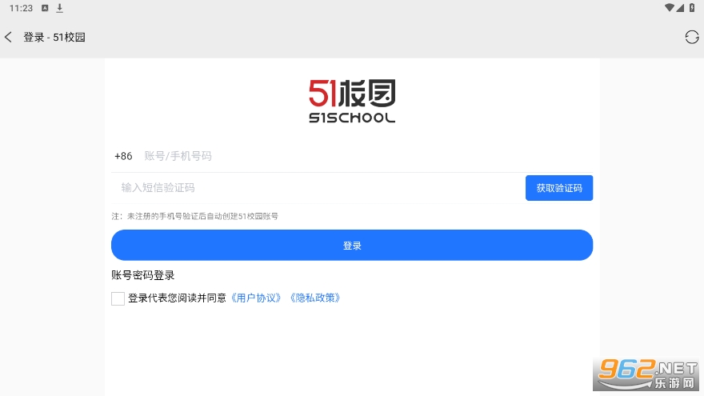Tap the boxed A icon in status bar

(x=45, y=8)
